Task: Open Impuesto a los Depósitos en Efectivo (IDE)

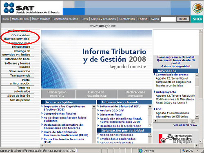Action: (x=64, y=108)
